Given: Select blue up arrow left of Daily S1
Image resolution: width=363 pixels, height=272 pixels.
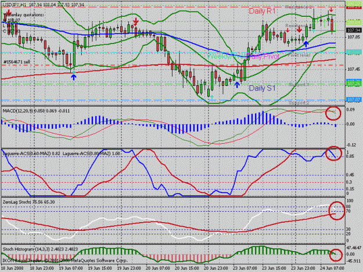Looking at the screenshot, I should pyautogui.click(x=237, y=85).
